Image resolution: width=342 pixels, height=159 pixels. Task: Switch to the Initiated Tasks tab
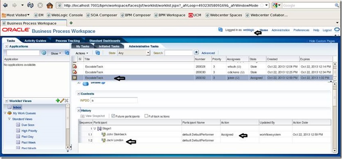pos(109,46)
